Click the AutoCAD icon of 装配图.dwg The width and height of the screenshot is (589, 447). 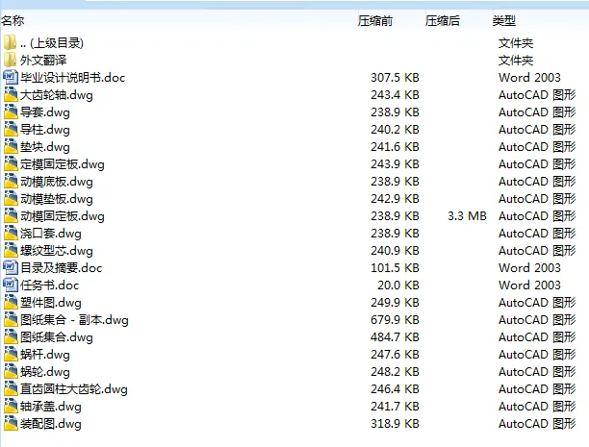pos(11,423)
